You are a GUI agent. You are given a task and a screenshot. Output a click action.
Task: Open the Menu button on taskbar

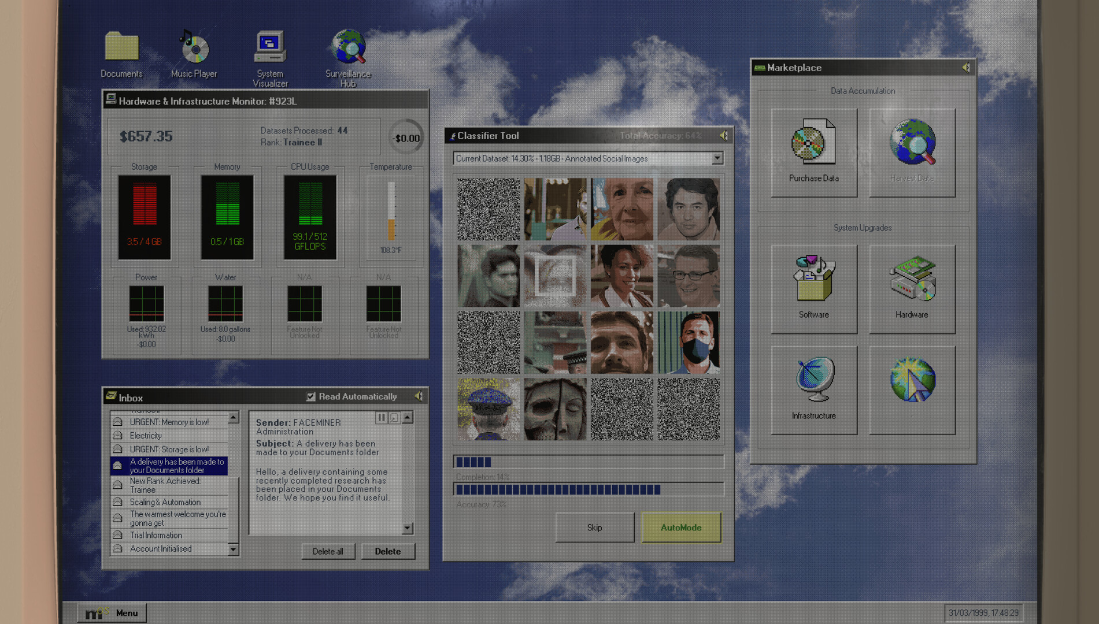112,613
